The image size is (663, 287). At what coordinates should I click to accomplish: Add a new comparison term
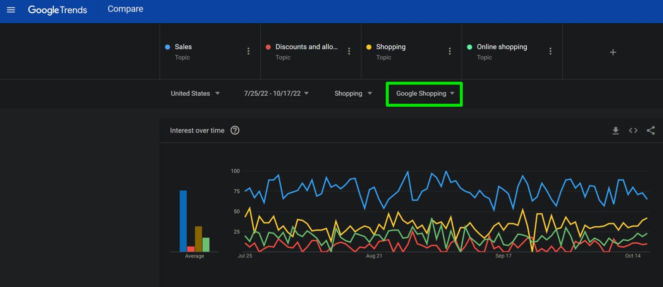[x=613, y=52]
